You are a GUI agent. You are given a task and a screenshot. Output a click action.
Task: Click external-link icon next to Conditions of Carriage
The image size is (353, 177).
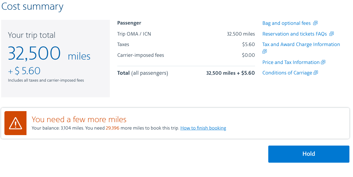[x=316, y=73]
